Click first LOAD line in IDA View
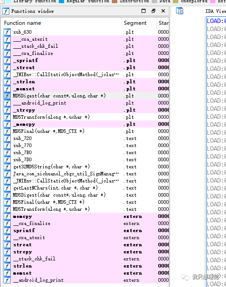 click(216, 21)
